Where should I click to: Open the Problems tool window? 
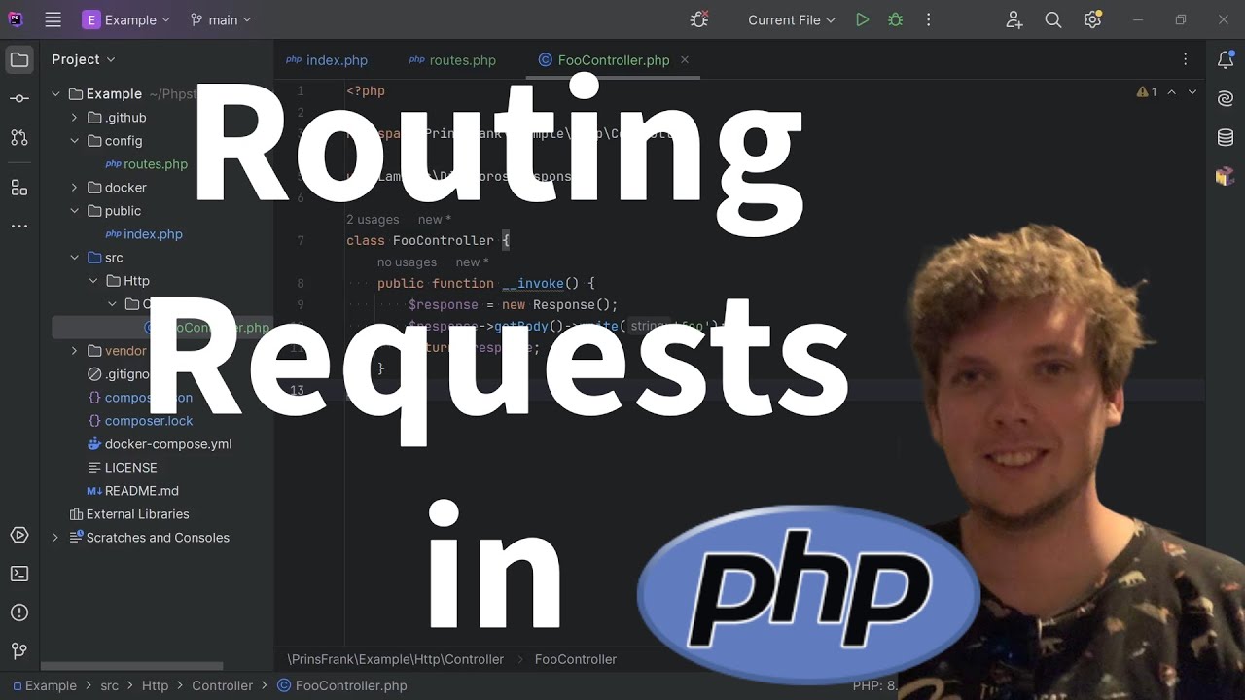(x=19, y=612)
